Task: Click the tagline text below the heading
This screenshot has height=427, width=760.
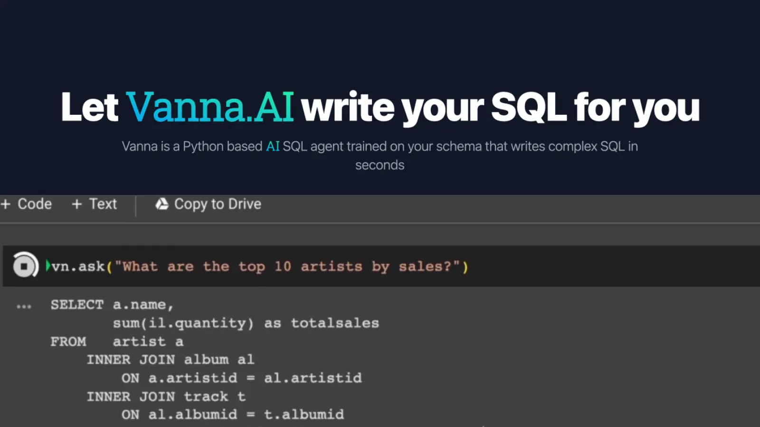Action: coord(380,155)
